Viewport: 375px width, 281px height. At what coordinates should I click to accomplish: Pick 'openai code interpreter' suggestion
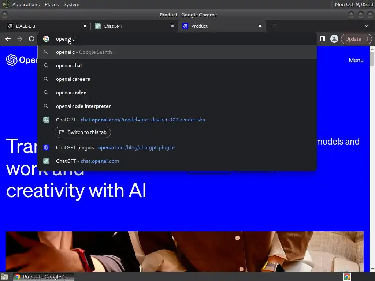[177, 106]
